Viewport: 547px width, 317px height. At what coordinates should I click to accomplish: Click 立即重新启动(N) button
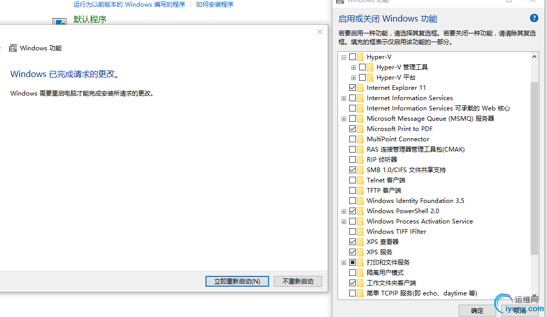tap(237, 282)
